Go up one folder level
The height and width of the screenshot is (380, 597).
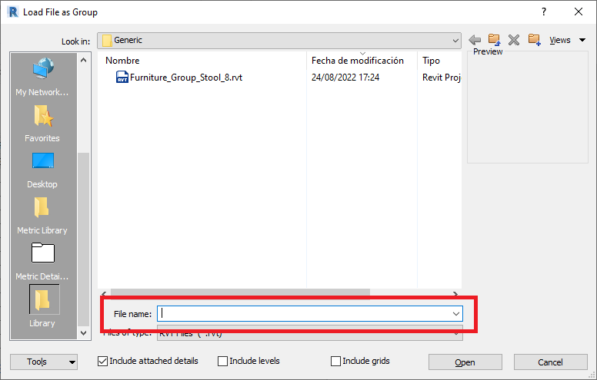coord(494,39)
